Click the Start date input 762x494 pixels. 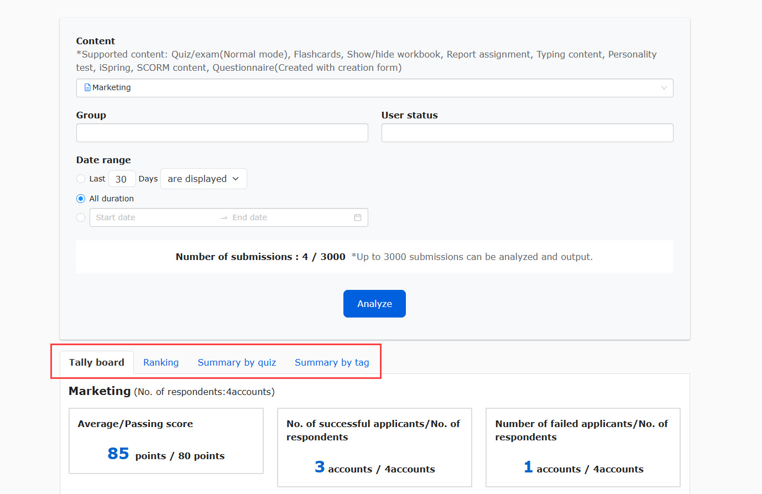(x=155, y=217)
